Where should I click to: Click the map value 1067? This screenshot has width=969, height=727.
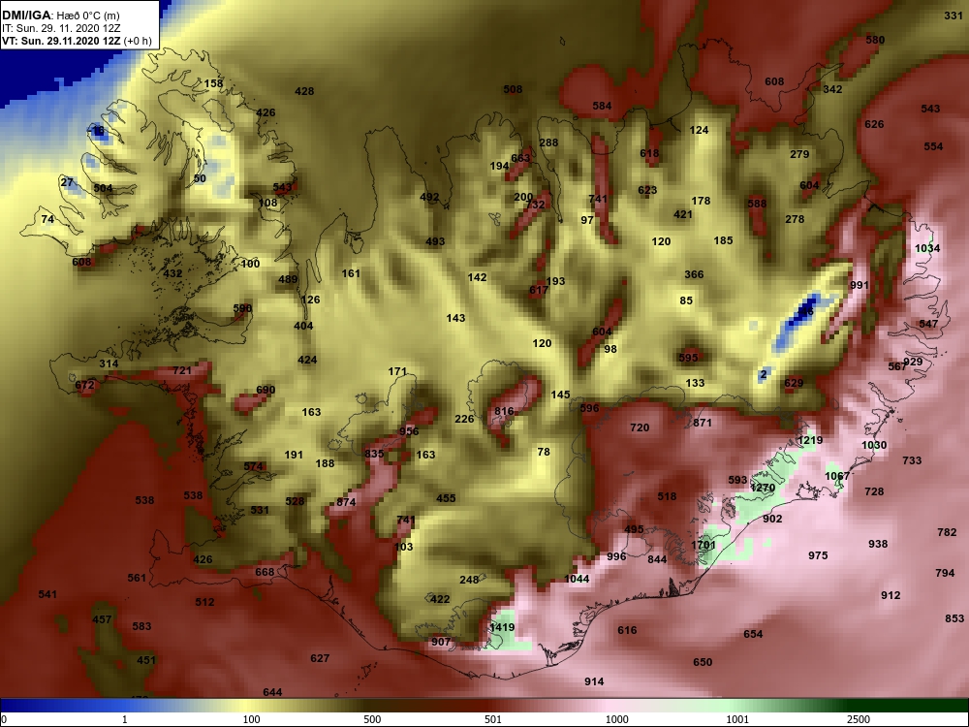[x=837, y=476]
